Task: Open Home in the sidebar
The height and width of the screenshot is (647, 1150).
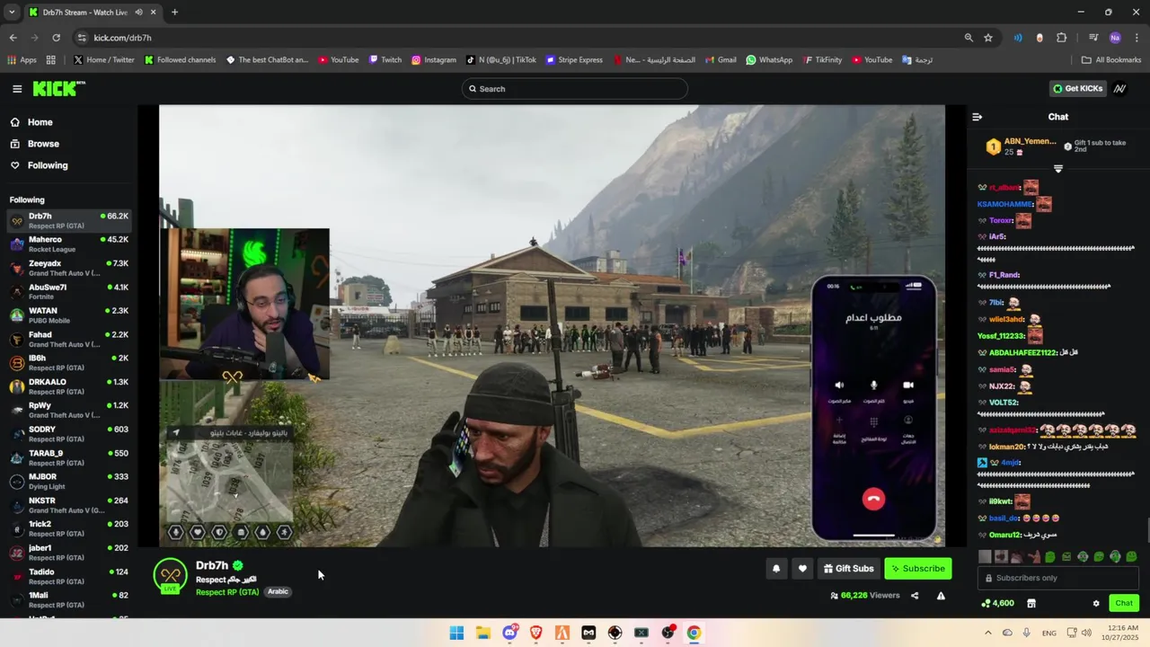Action: tap(40, 122)
